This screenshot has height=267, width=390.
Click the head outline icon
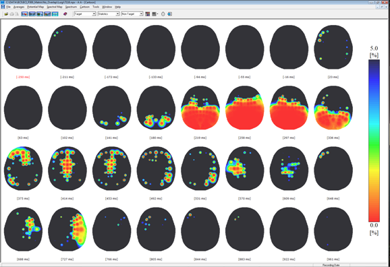(x=163, y=14)
